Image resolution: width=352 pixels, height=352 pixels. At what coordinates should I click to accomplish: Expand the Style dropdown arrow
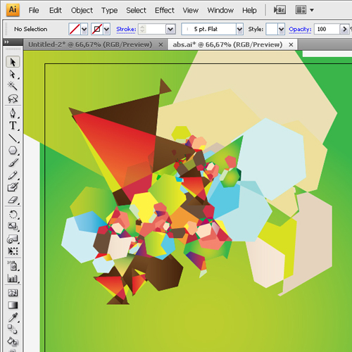click(x=282, y=30)
